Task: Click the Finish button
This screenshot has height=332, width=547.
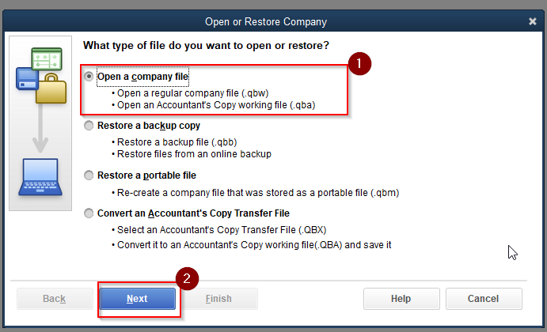Action: click(218, 299)
